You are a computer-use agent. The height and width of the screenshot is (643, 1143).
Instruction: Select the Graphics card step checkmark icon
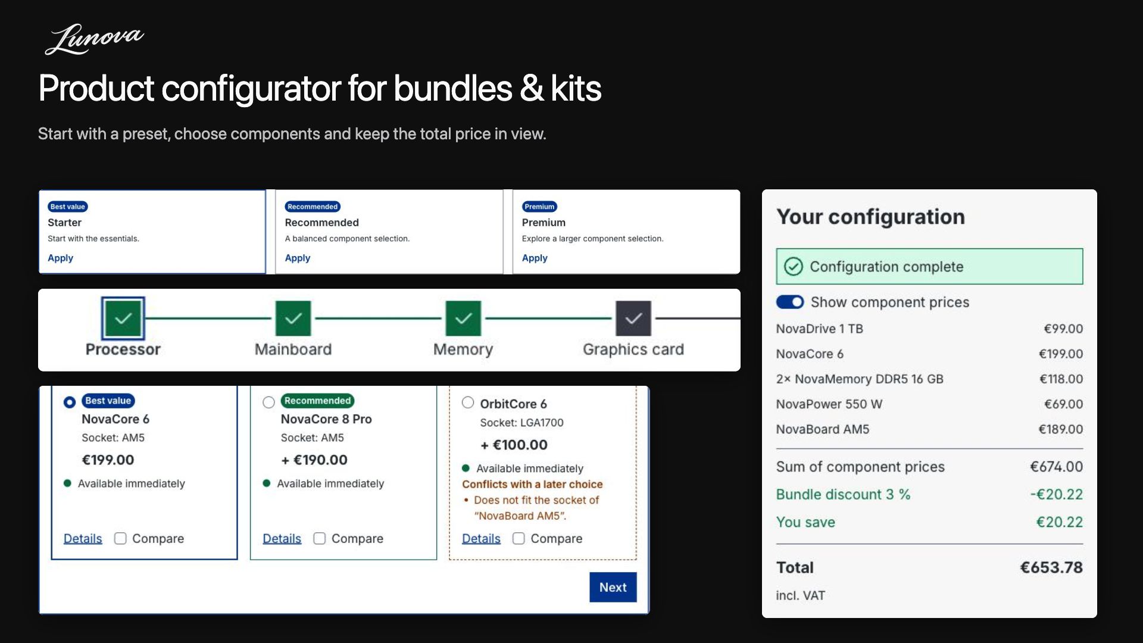pos(633,319)
